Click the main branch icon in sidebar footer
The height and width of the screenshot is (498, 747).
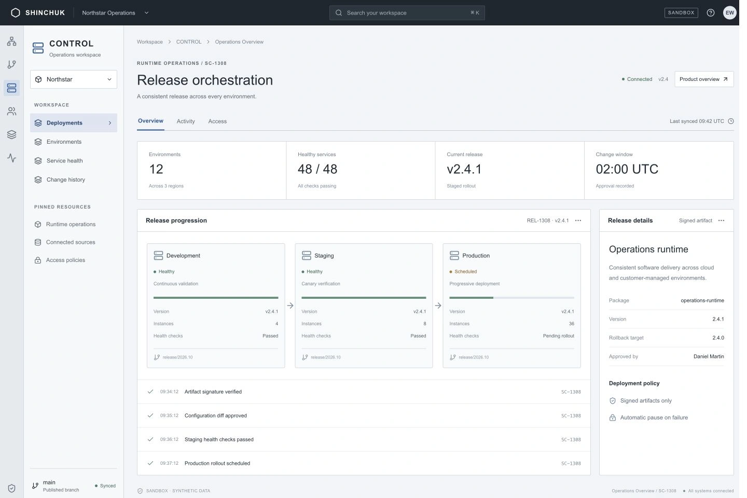coord(35,486)
